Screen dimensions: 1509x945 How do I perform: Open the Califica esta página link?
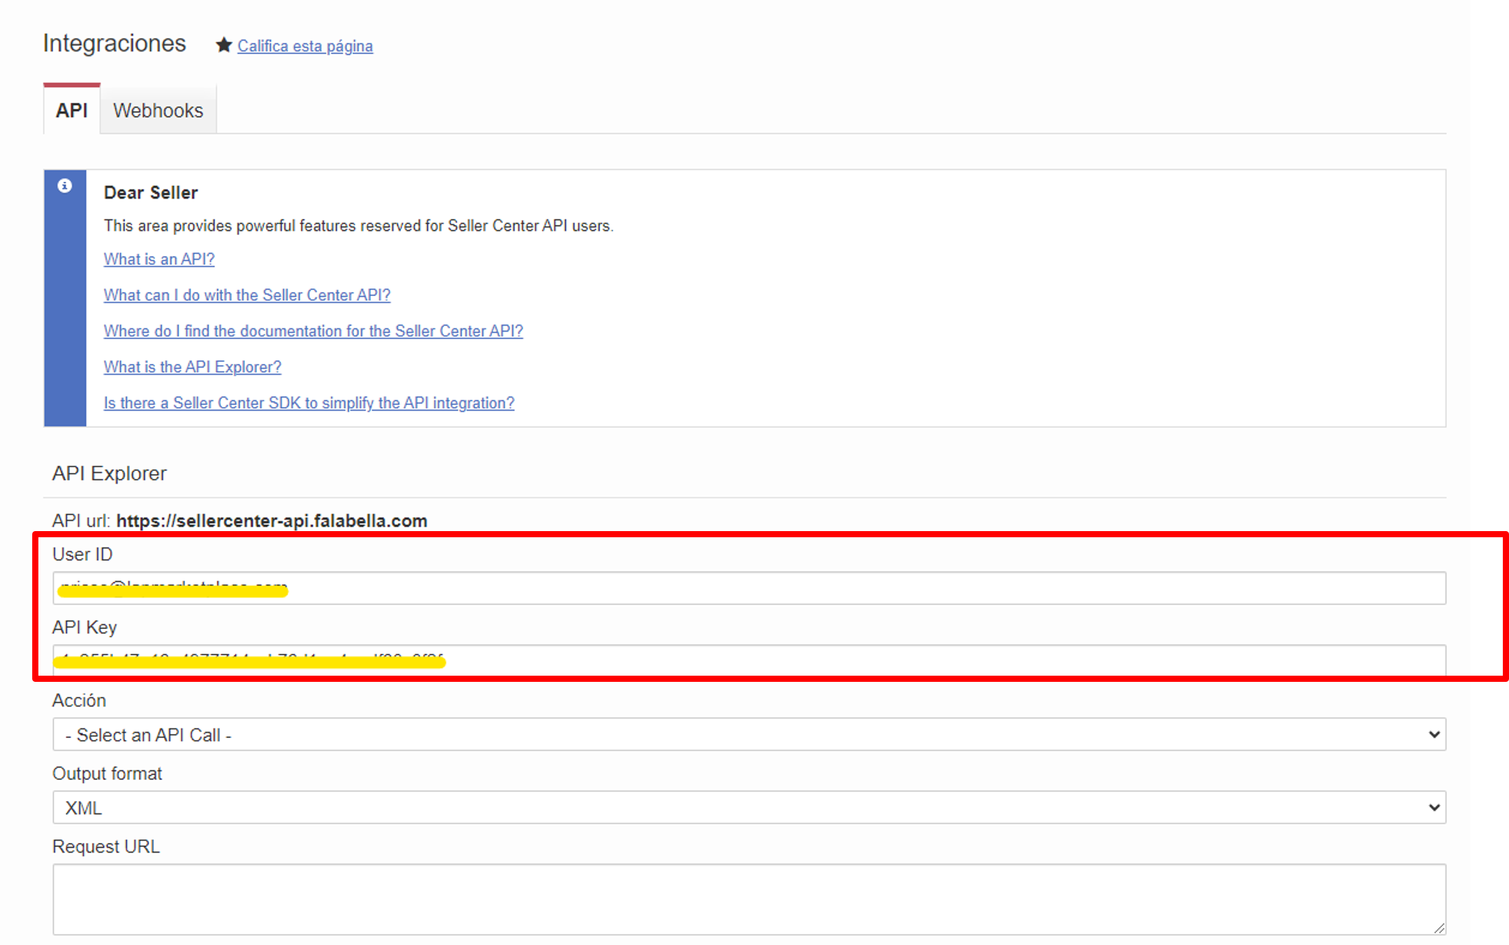[305, 46]
